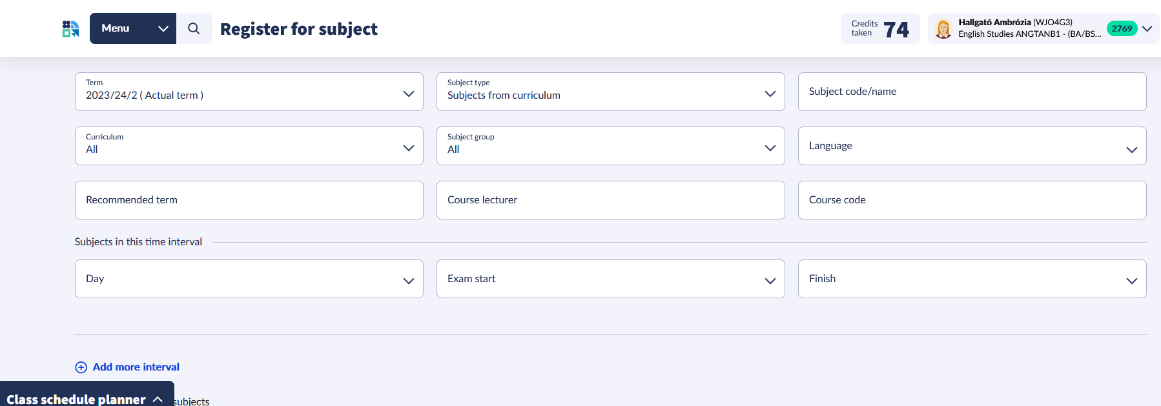This screenshot has height=406, width=1161.
Task: Choose a Day from the dropdown
Action: [249, 279]
